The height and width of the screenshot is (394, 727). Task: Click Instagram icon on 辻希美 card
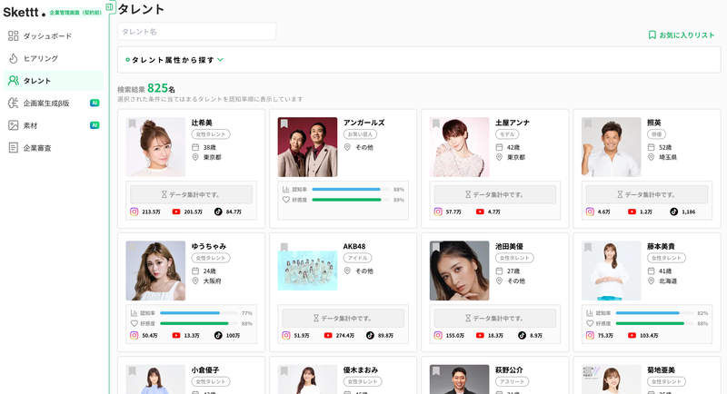tap(134, 212)
